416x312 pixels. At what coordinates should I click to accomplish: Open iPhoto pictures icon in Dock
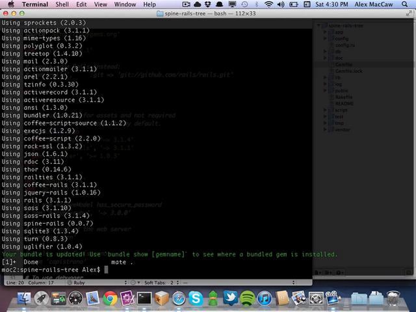[x=299, y=298]
